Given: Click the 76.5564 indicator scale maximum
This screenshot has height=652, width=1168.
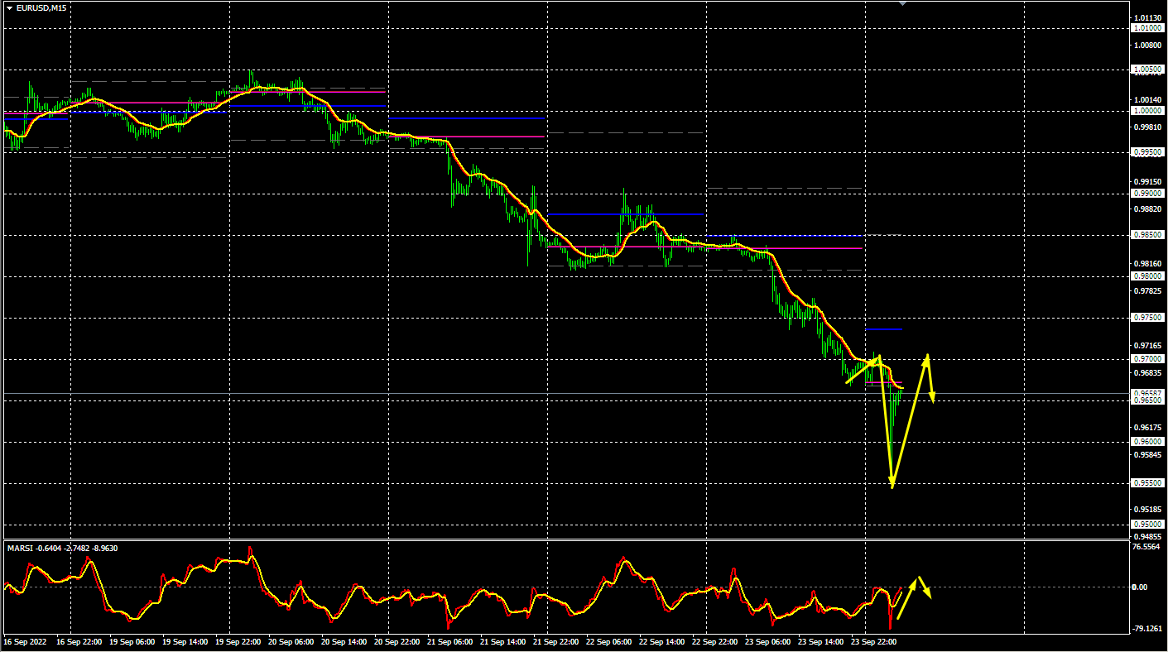Looking at the screenshot, I should tap(1146, 548).
